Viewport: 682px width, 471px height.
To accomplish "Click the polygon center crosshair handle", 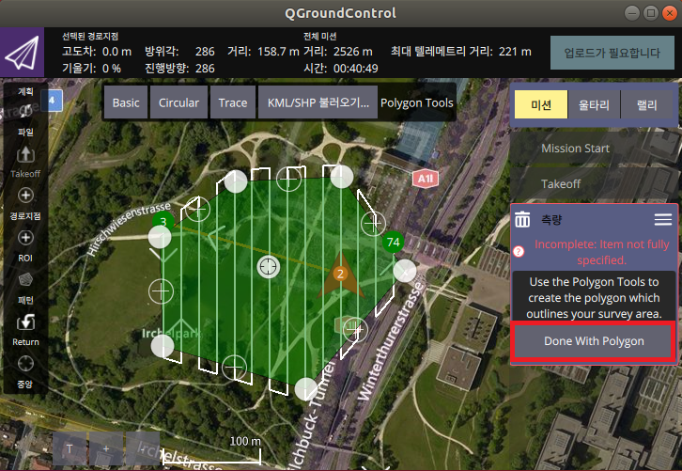I will point(268,267).
